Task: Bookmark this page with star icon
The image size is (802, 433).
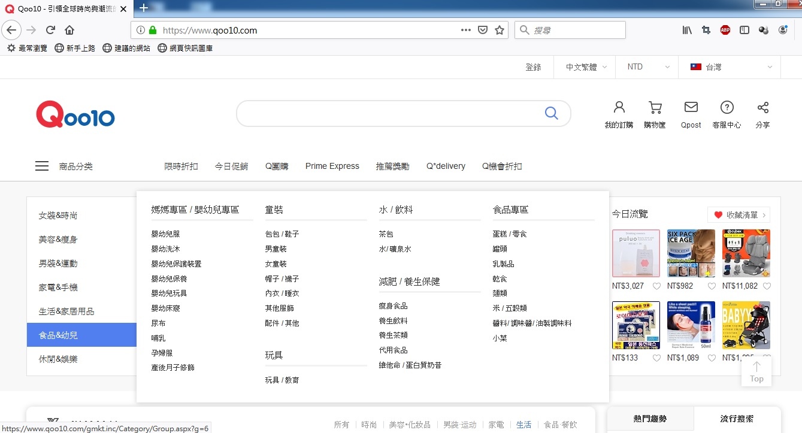Action: (500, 30)
